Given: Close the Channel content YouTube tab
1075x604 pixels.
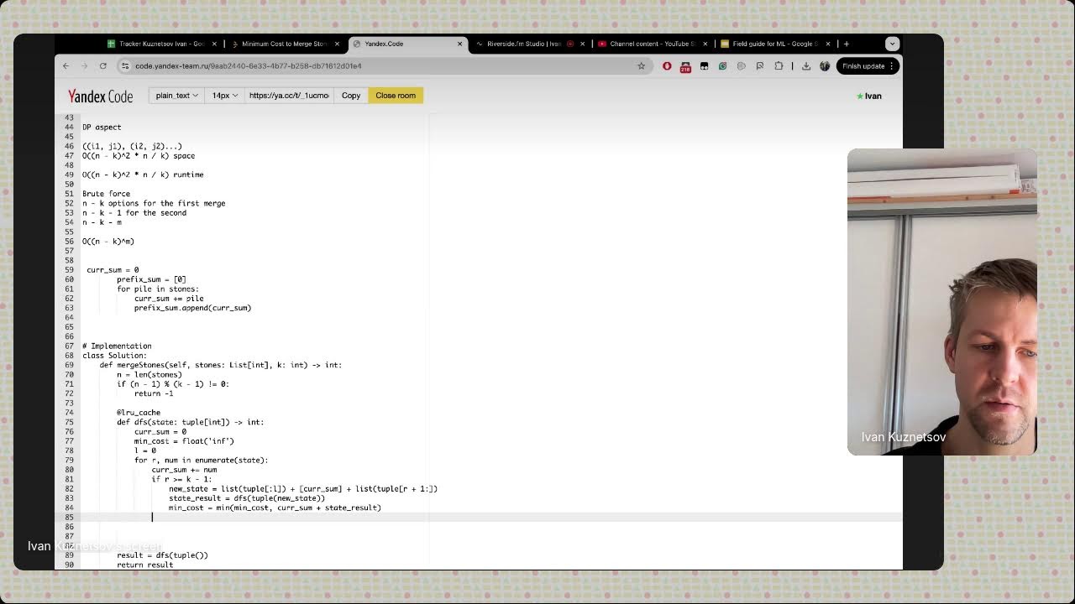Looking at the screenshot, I should pyautogui.click(x=705, y=44).
